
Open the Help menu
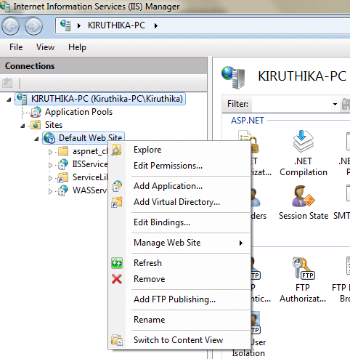click(77, 47)
